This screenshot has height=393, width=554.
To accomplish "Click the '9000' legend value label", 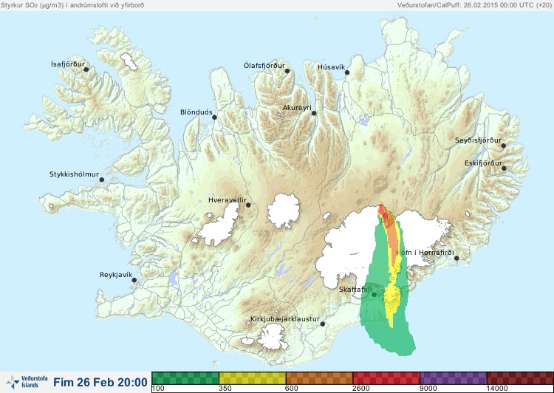I will (x=428, y=389).
